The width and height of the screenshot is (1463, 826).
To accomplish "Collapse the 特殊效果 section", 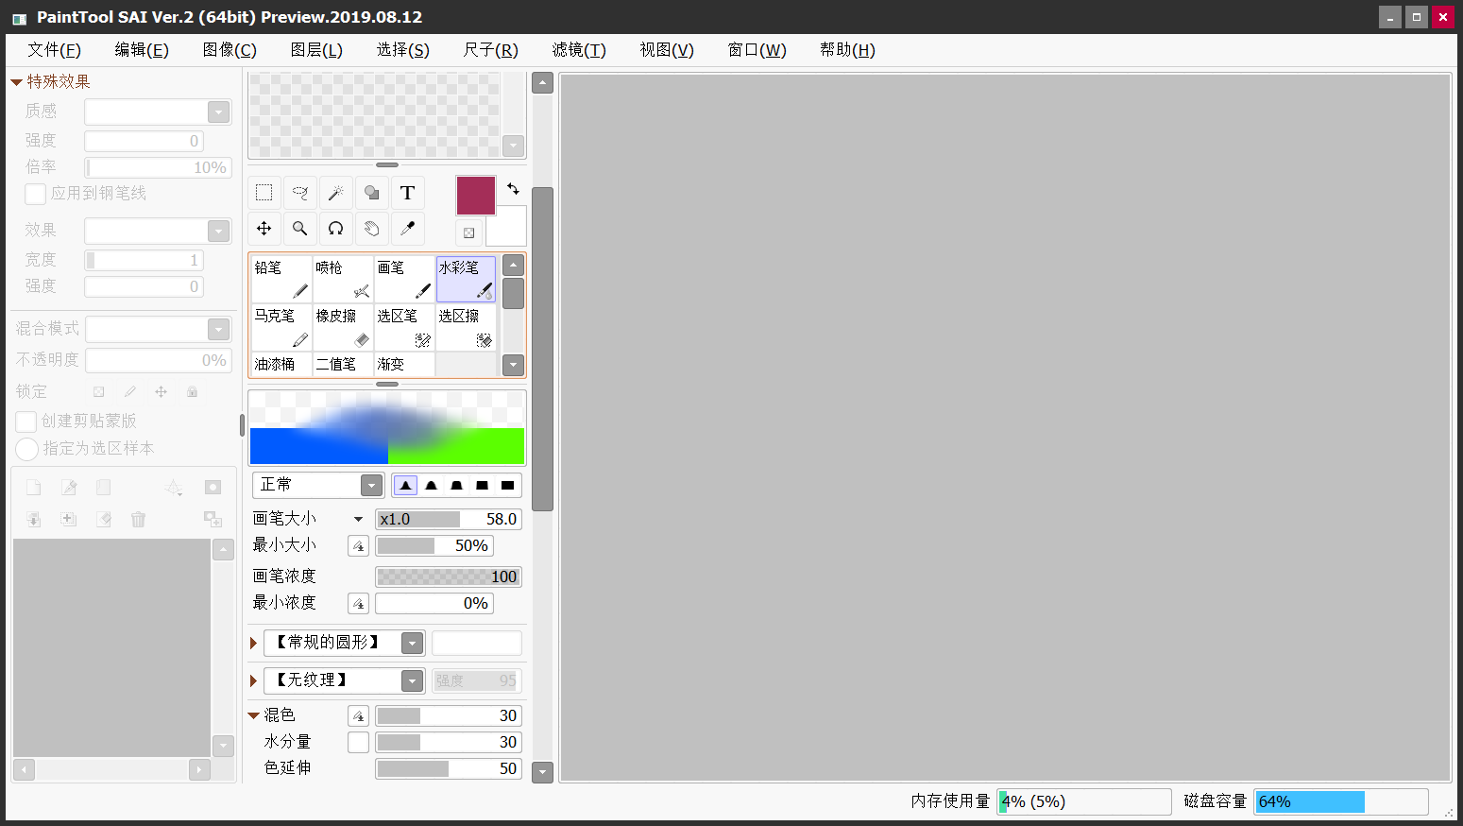I will point(16,82).
